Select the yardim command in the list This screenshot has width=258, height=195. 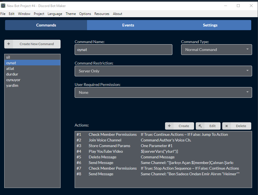[32, 85]
